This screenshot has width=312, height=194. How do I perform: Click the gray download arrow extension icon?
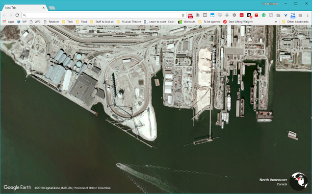coord(227,15)
